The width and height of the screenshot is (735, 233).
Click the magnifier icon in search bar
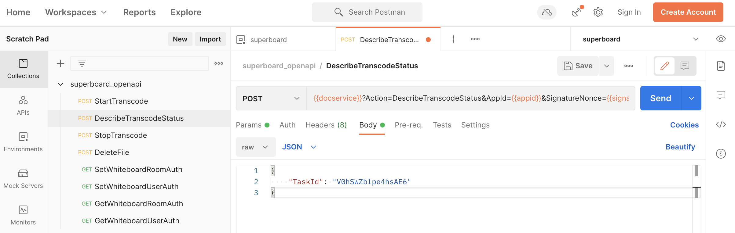pos(338,12)
